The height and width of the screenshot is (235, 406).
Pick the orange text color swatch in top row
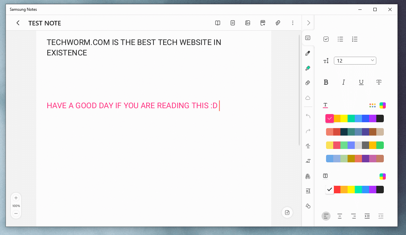pos(337,119)
